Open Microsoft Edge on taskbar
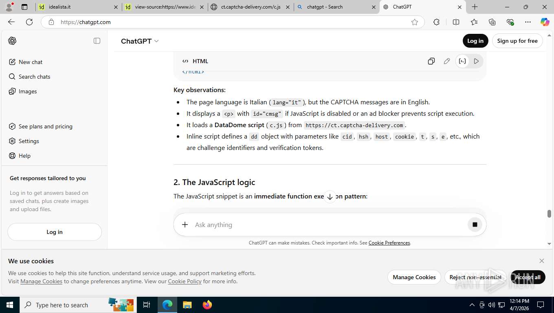Image resolution: width=554 pixels, height=313 pixels. (x=167, y=305)
